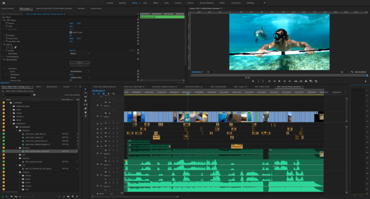The image size is (370, 199).
Task: Open Program monitor settings wrench
Action: 352,72
